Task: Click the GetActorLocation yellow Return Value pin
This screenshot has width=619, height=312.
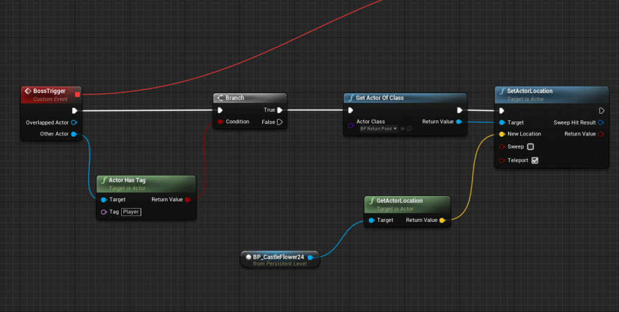Action: [443, 220]
